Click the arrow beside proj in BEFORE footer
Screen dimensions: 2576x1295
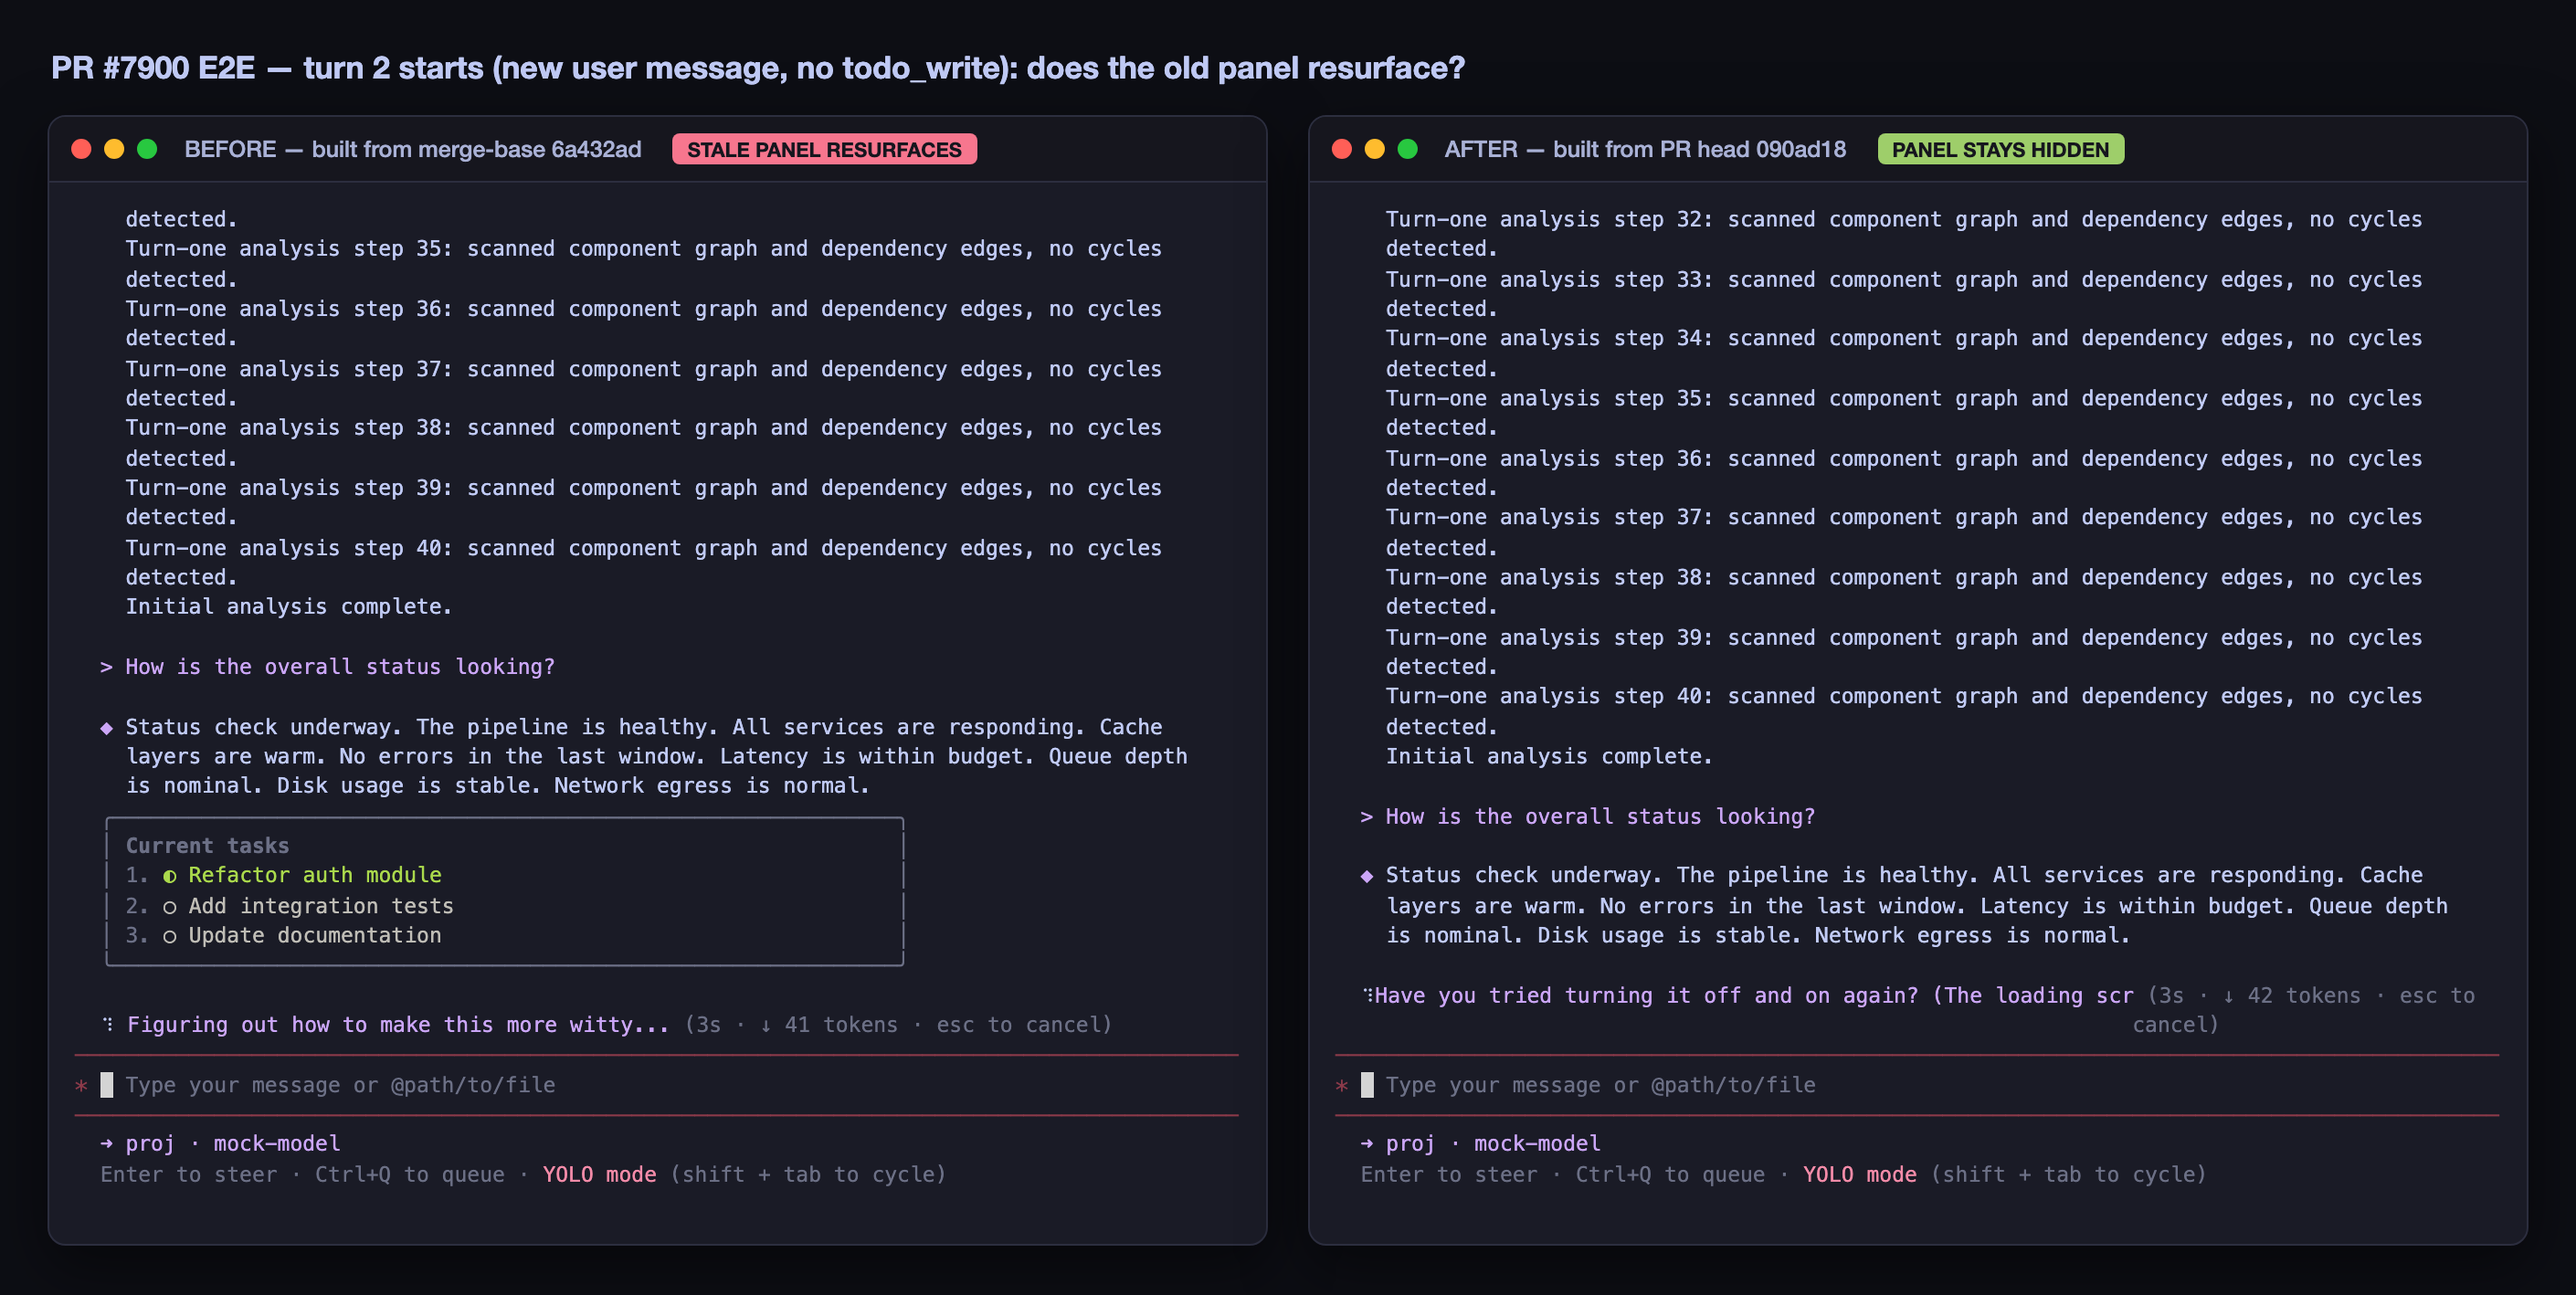click(107, 1143)
